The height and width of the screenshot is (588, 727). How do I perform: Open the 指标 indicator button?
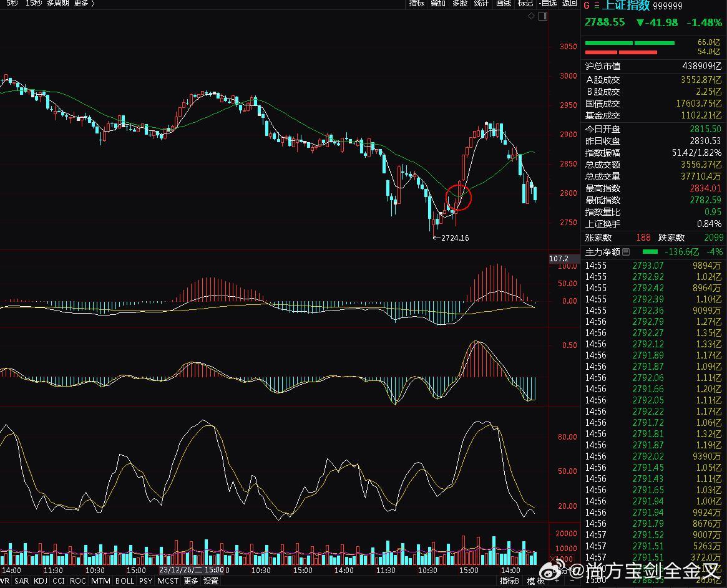(x=416, y=3)
